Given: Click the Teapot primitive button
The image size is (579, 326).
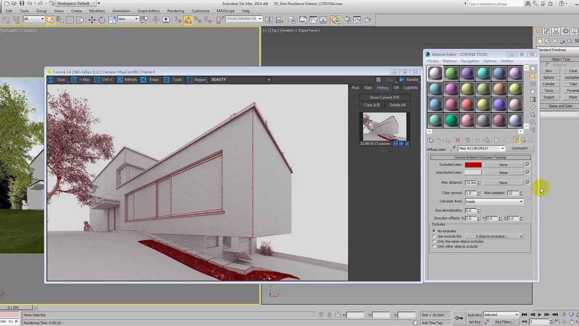Looking at the screenshot, I should (549, 97).
